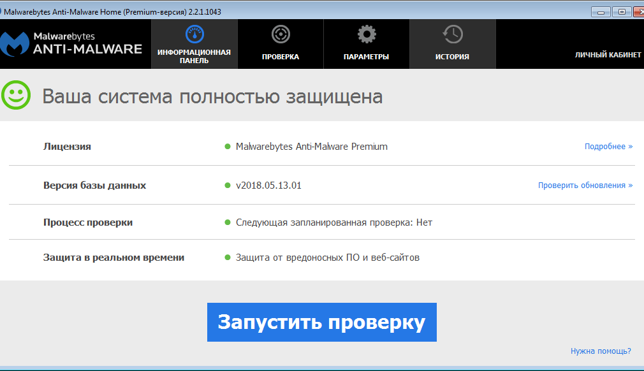
Task: Minimize the Malwarebytes window
Action: [x=601, y=12]
